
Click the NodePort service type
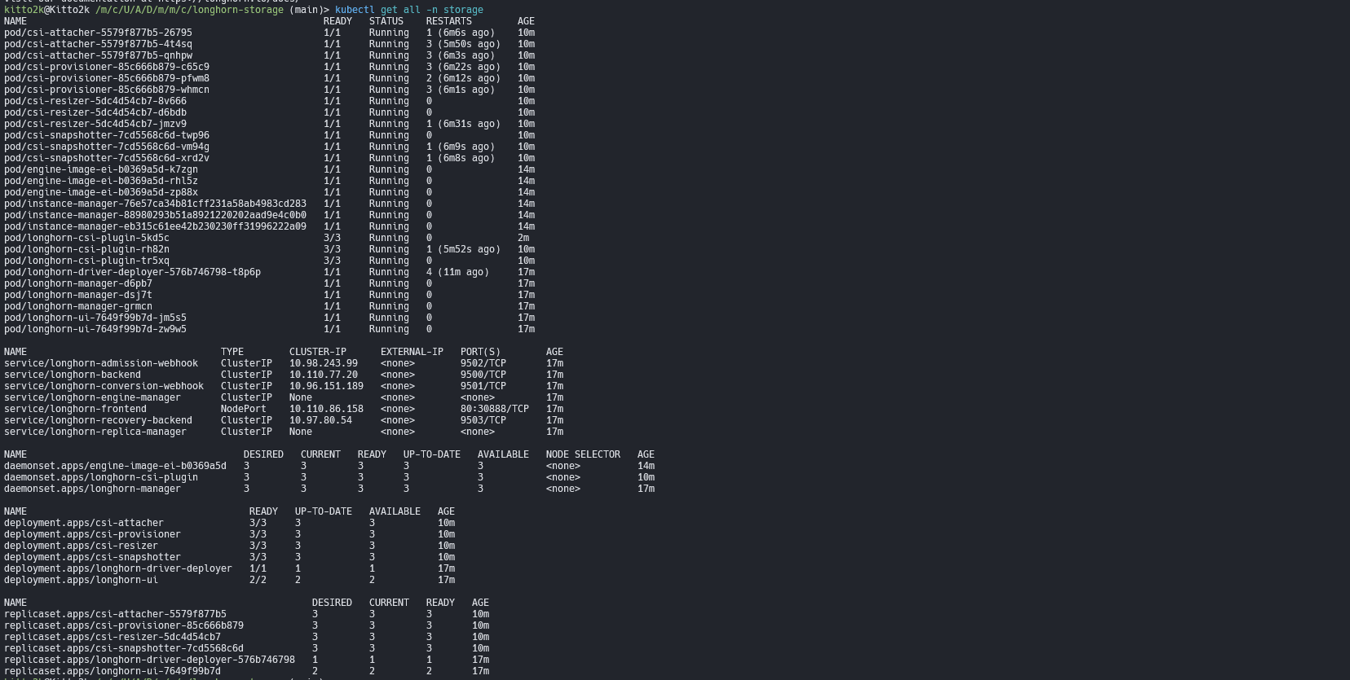(244, 409)
